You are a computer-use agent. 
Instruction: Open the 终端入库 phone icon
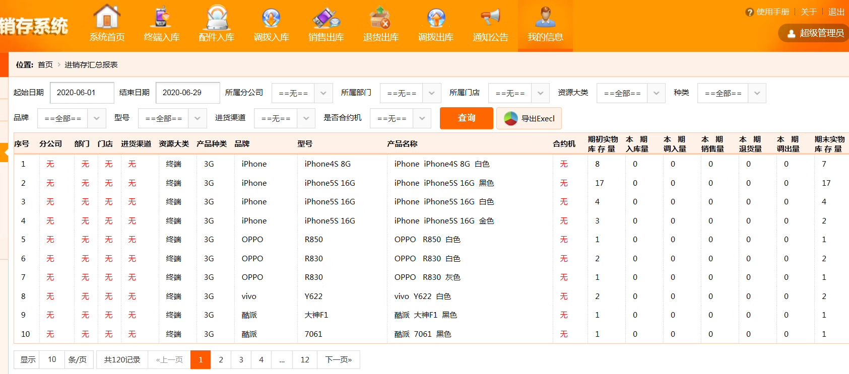161,16
